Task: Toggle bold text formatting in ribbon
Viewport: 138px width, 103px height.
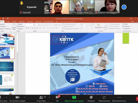Action: tap(26, 28)
